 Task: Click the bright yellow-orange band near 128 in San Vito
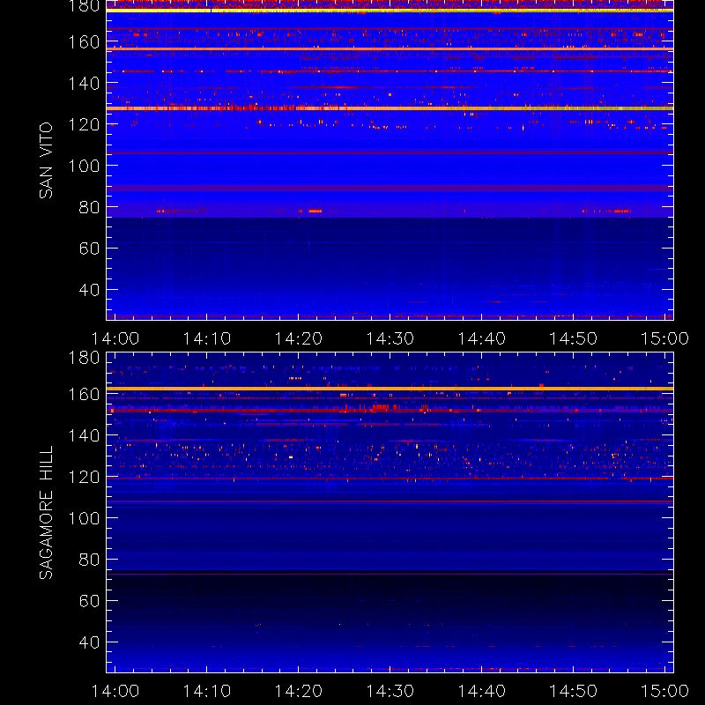390,108
